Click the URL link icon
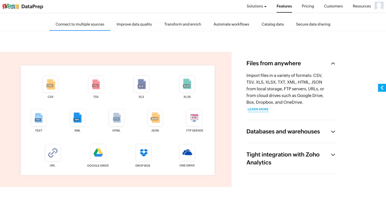 click(53, 153)
